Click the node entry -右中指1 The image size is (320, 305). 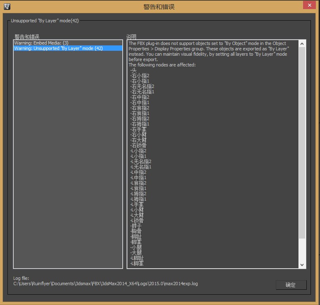(140, 102)
